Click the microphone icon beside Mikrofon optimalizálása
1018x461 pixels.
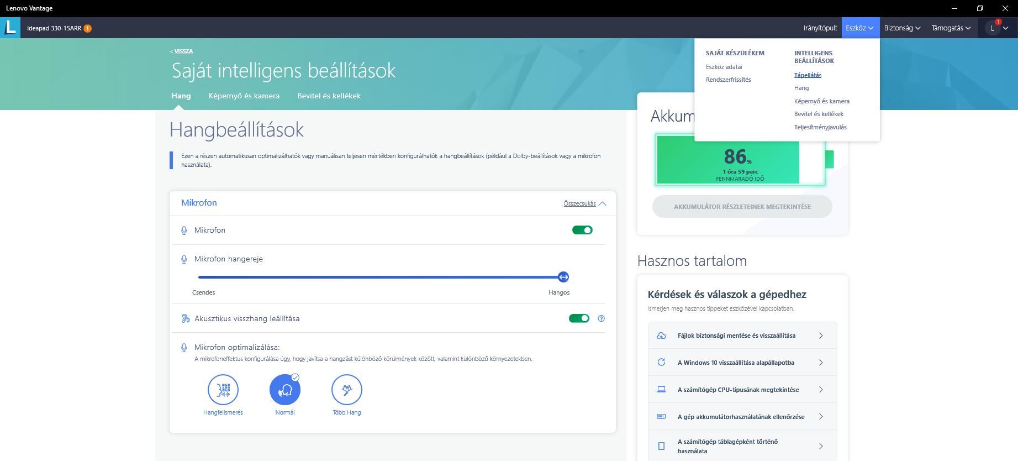coord(184,348)
